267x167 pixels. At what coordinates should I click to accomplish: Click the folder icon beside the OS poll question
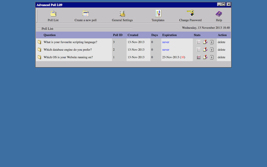39,57
